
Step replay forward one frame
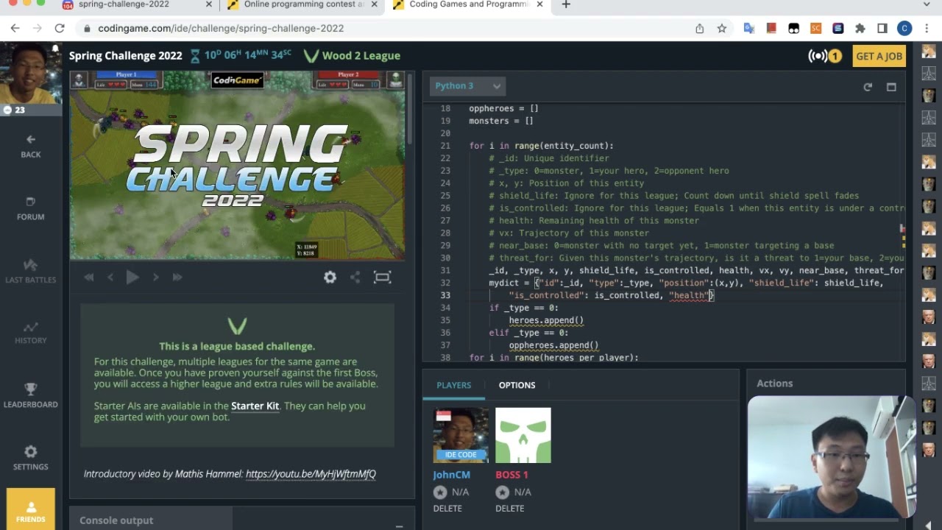click(155, 278)
